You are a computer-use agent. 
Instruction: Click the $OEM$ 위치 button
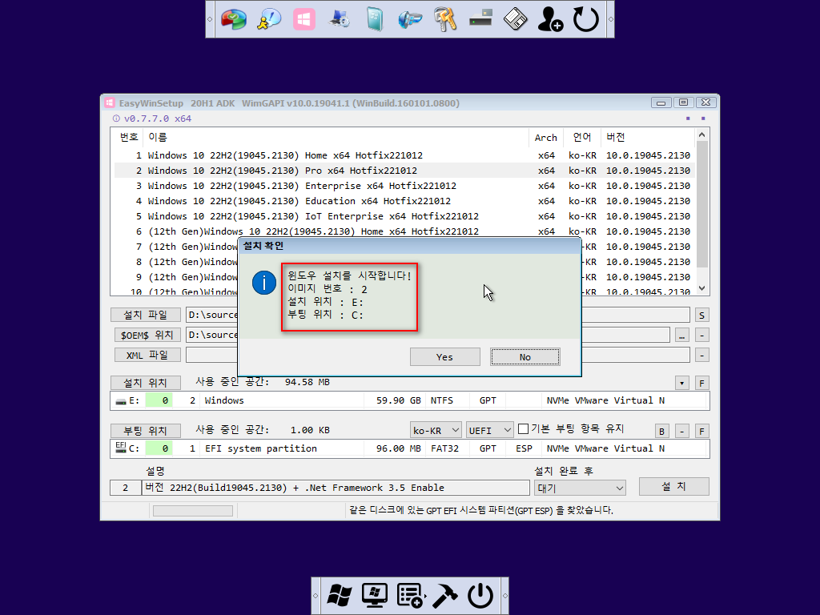pos(147,335)
